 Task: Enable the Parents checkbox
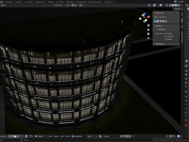coord(165,39)
